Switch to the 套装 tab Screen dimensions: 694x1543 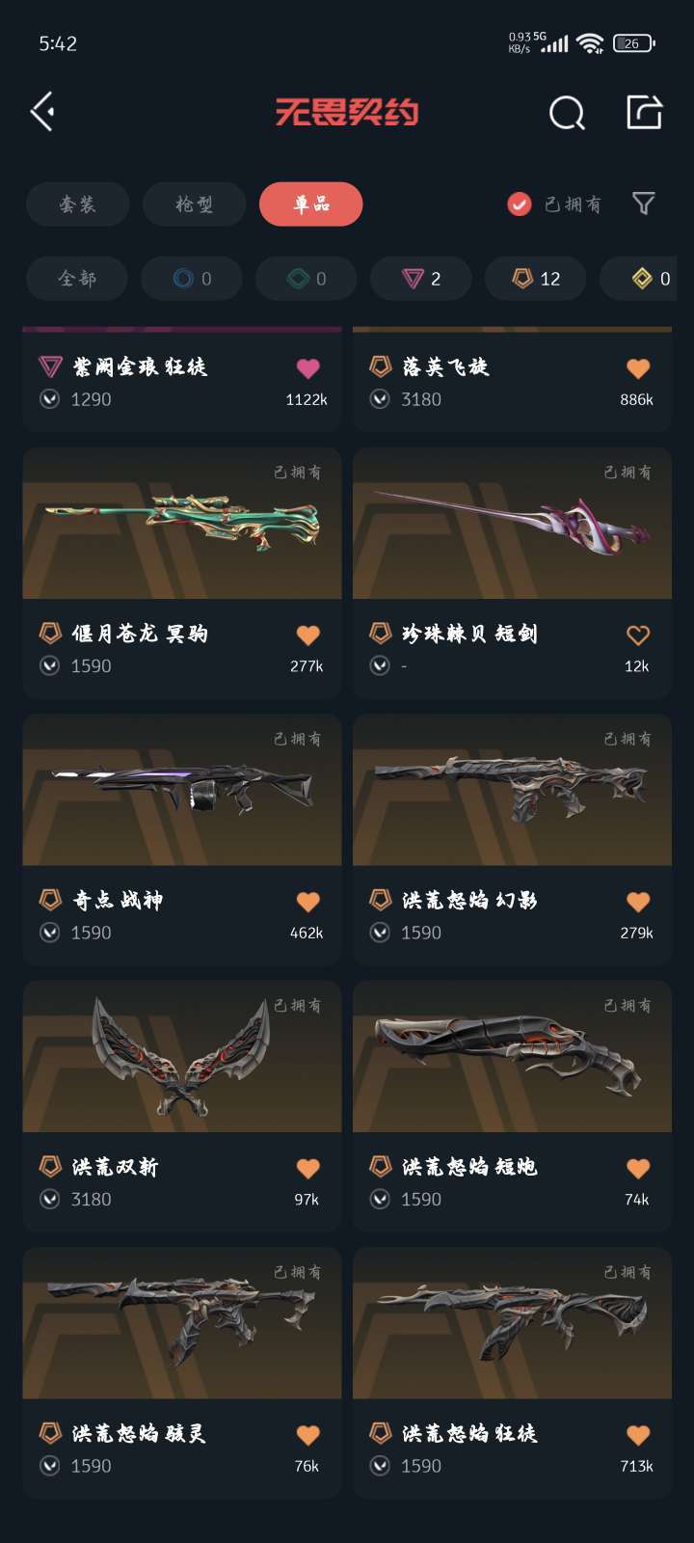click(x=78, y=204)
